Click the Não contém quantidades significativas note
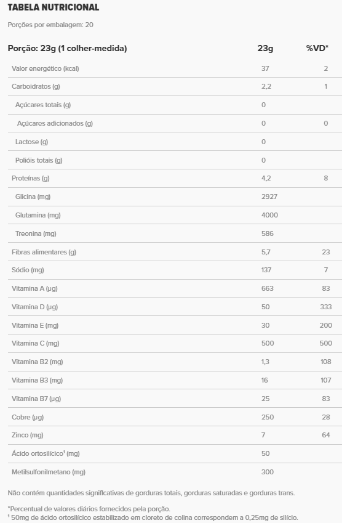The width and height of the screenshot is (342, 523). click(151, 493)
